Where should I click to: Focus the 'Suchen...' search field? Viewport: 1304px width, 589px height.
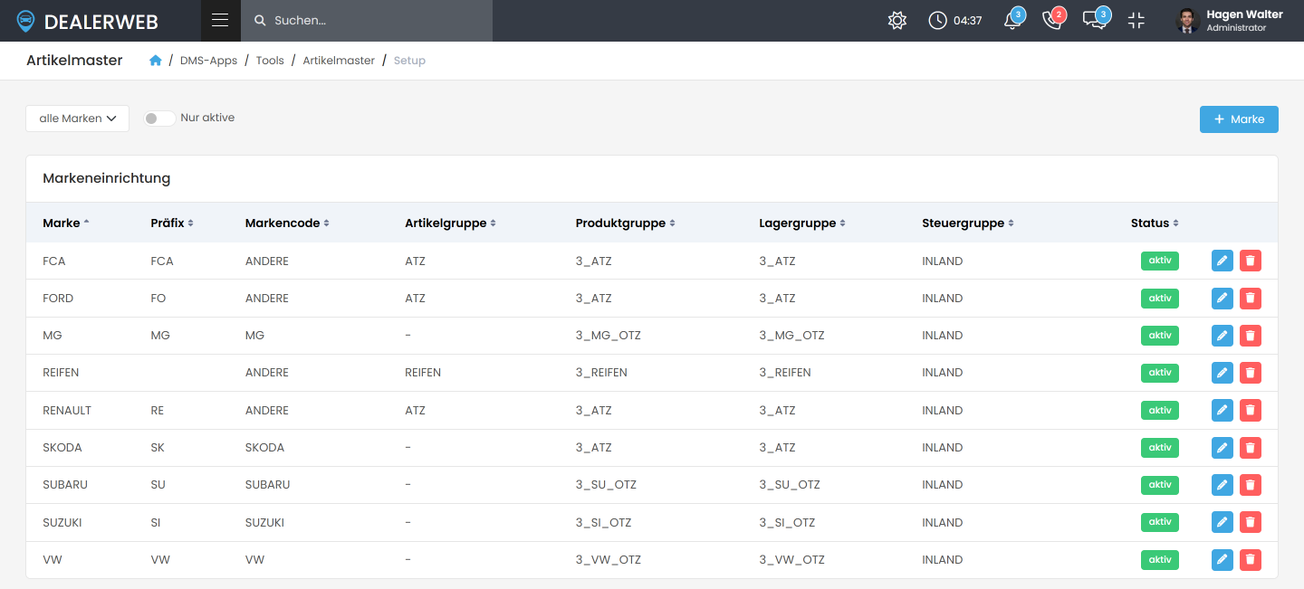367,21
